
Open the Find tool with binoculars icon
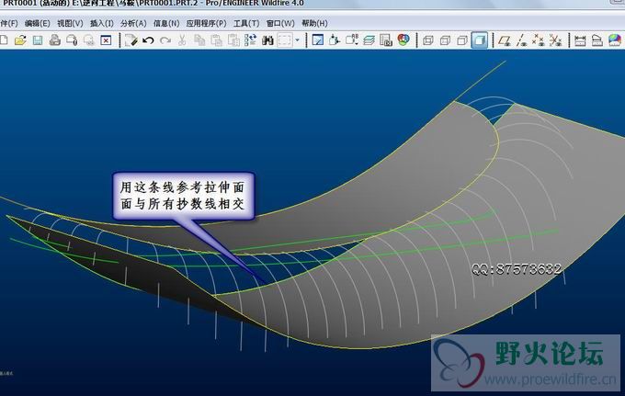click(x=267, y=40)
